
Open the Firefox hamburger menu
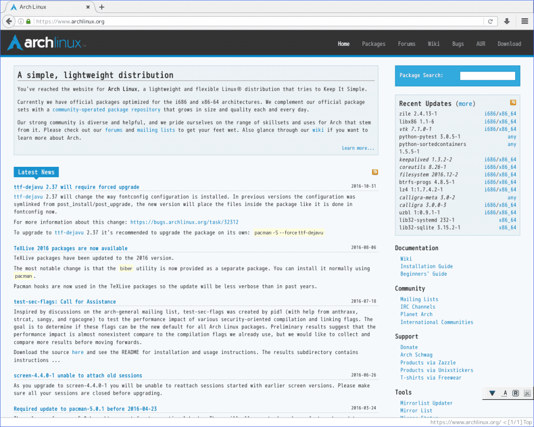point(524,21)
